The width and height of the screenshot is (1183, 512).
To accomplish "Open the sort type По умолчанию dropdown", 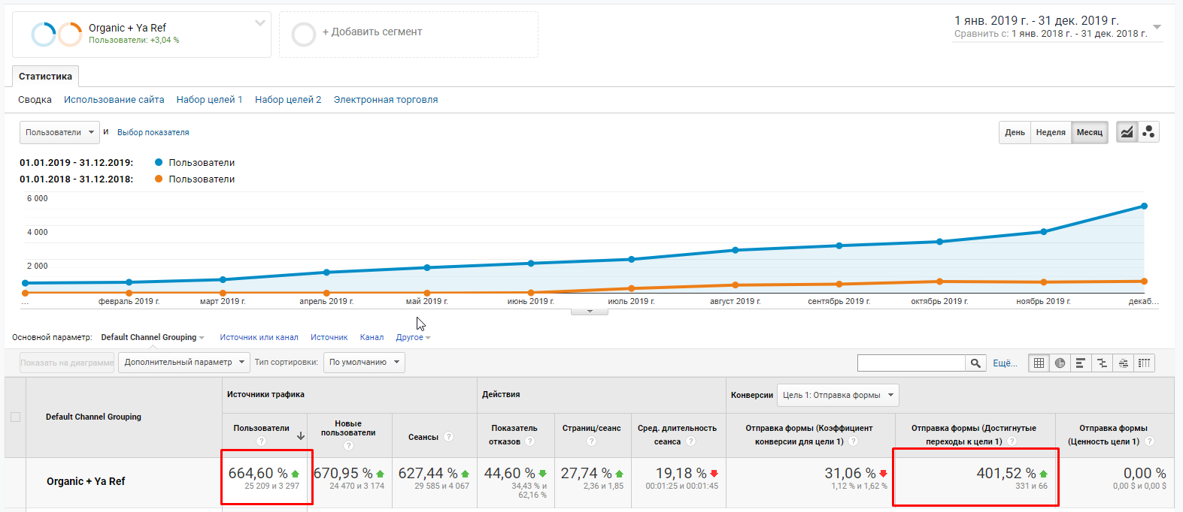I will 364,363.
